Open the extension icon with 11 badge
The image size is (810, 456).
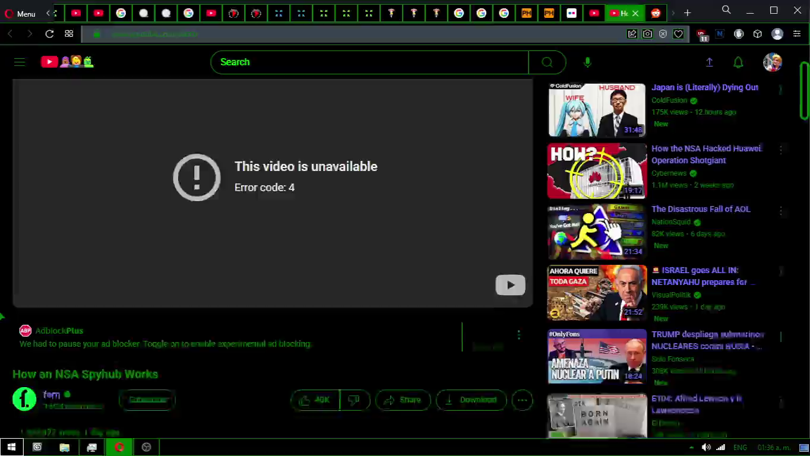pos(703,35)
